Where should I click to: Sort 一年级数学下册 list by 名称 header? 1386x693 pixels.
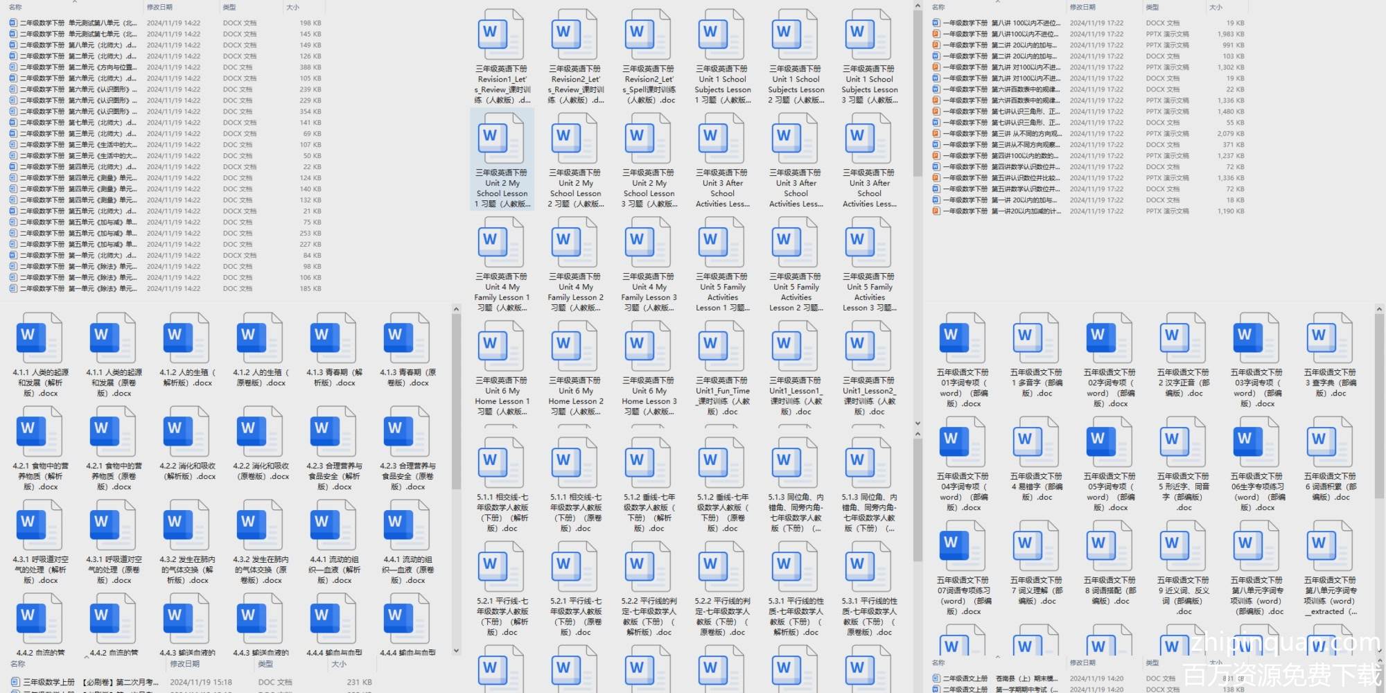[938, 7]
